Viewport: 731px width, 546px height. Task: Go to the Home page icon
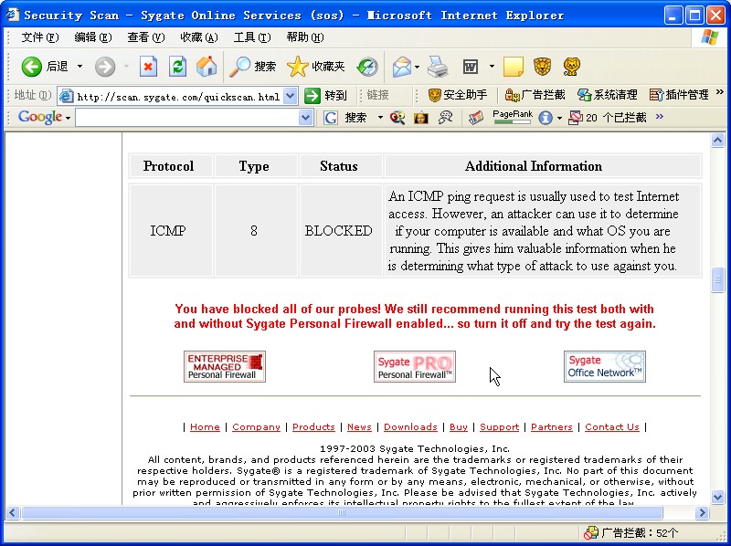point(207,67)
